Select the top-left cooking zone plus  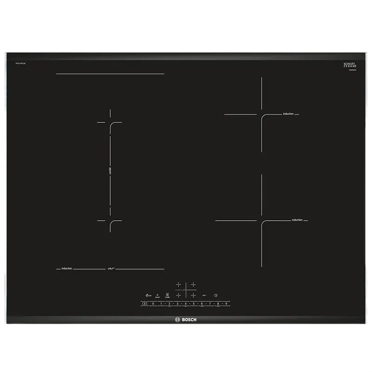(x=178, y=285)
